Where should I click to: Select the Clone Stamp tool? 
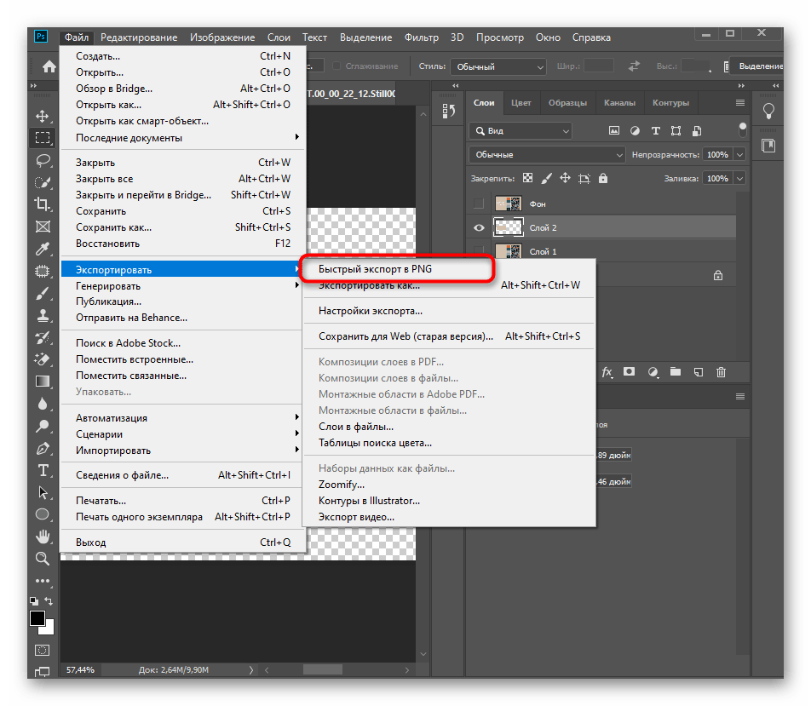click(x=43, y=315)
